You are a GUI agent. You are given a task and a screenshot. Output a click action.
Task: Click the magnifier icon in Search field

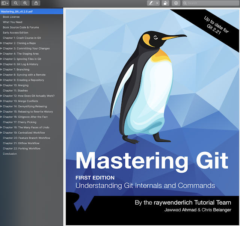point(185,3)
